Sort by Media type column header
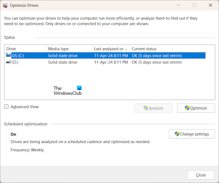Viewport: 219px width, 183px height. (69, 49)
